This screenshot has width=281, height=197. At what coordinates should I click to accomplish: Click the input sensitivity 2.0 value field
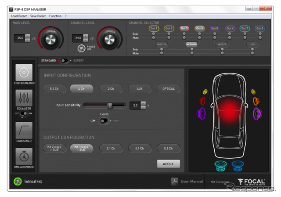pos(136,106)
